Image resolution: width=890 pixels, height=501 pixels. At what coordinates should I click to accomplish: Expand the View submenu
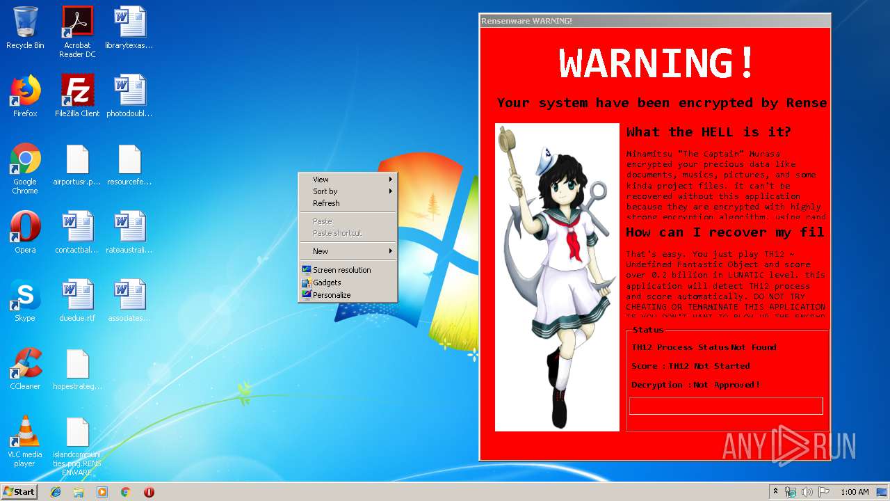coord(348,180)
